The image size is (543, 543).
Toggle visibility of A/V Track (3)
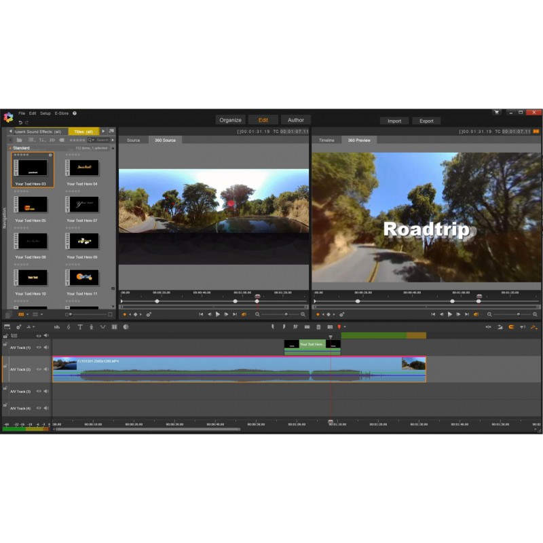point(39,392)
